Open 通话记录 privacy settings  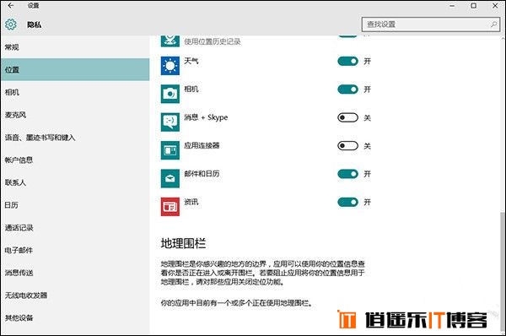75,227
